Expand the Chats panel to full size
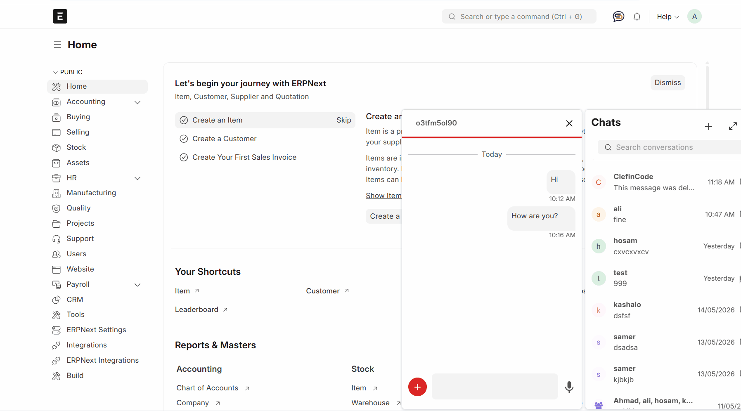 pos(733,126)
